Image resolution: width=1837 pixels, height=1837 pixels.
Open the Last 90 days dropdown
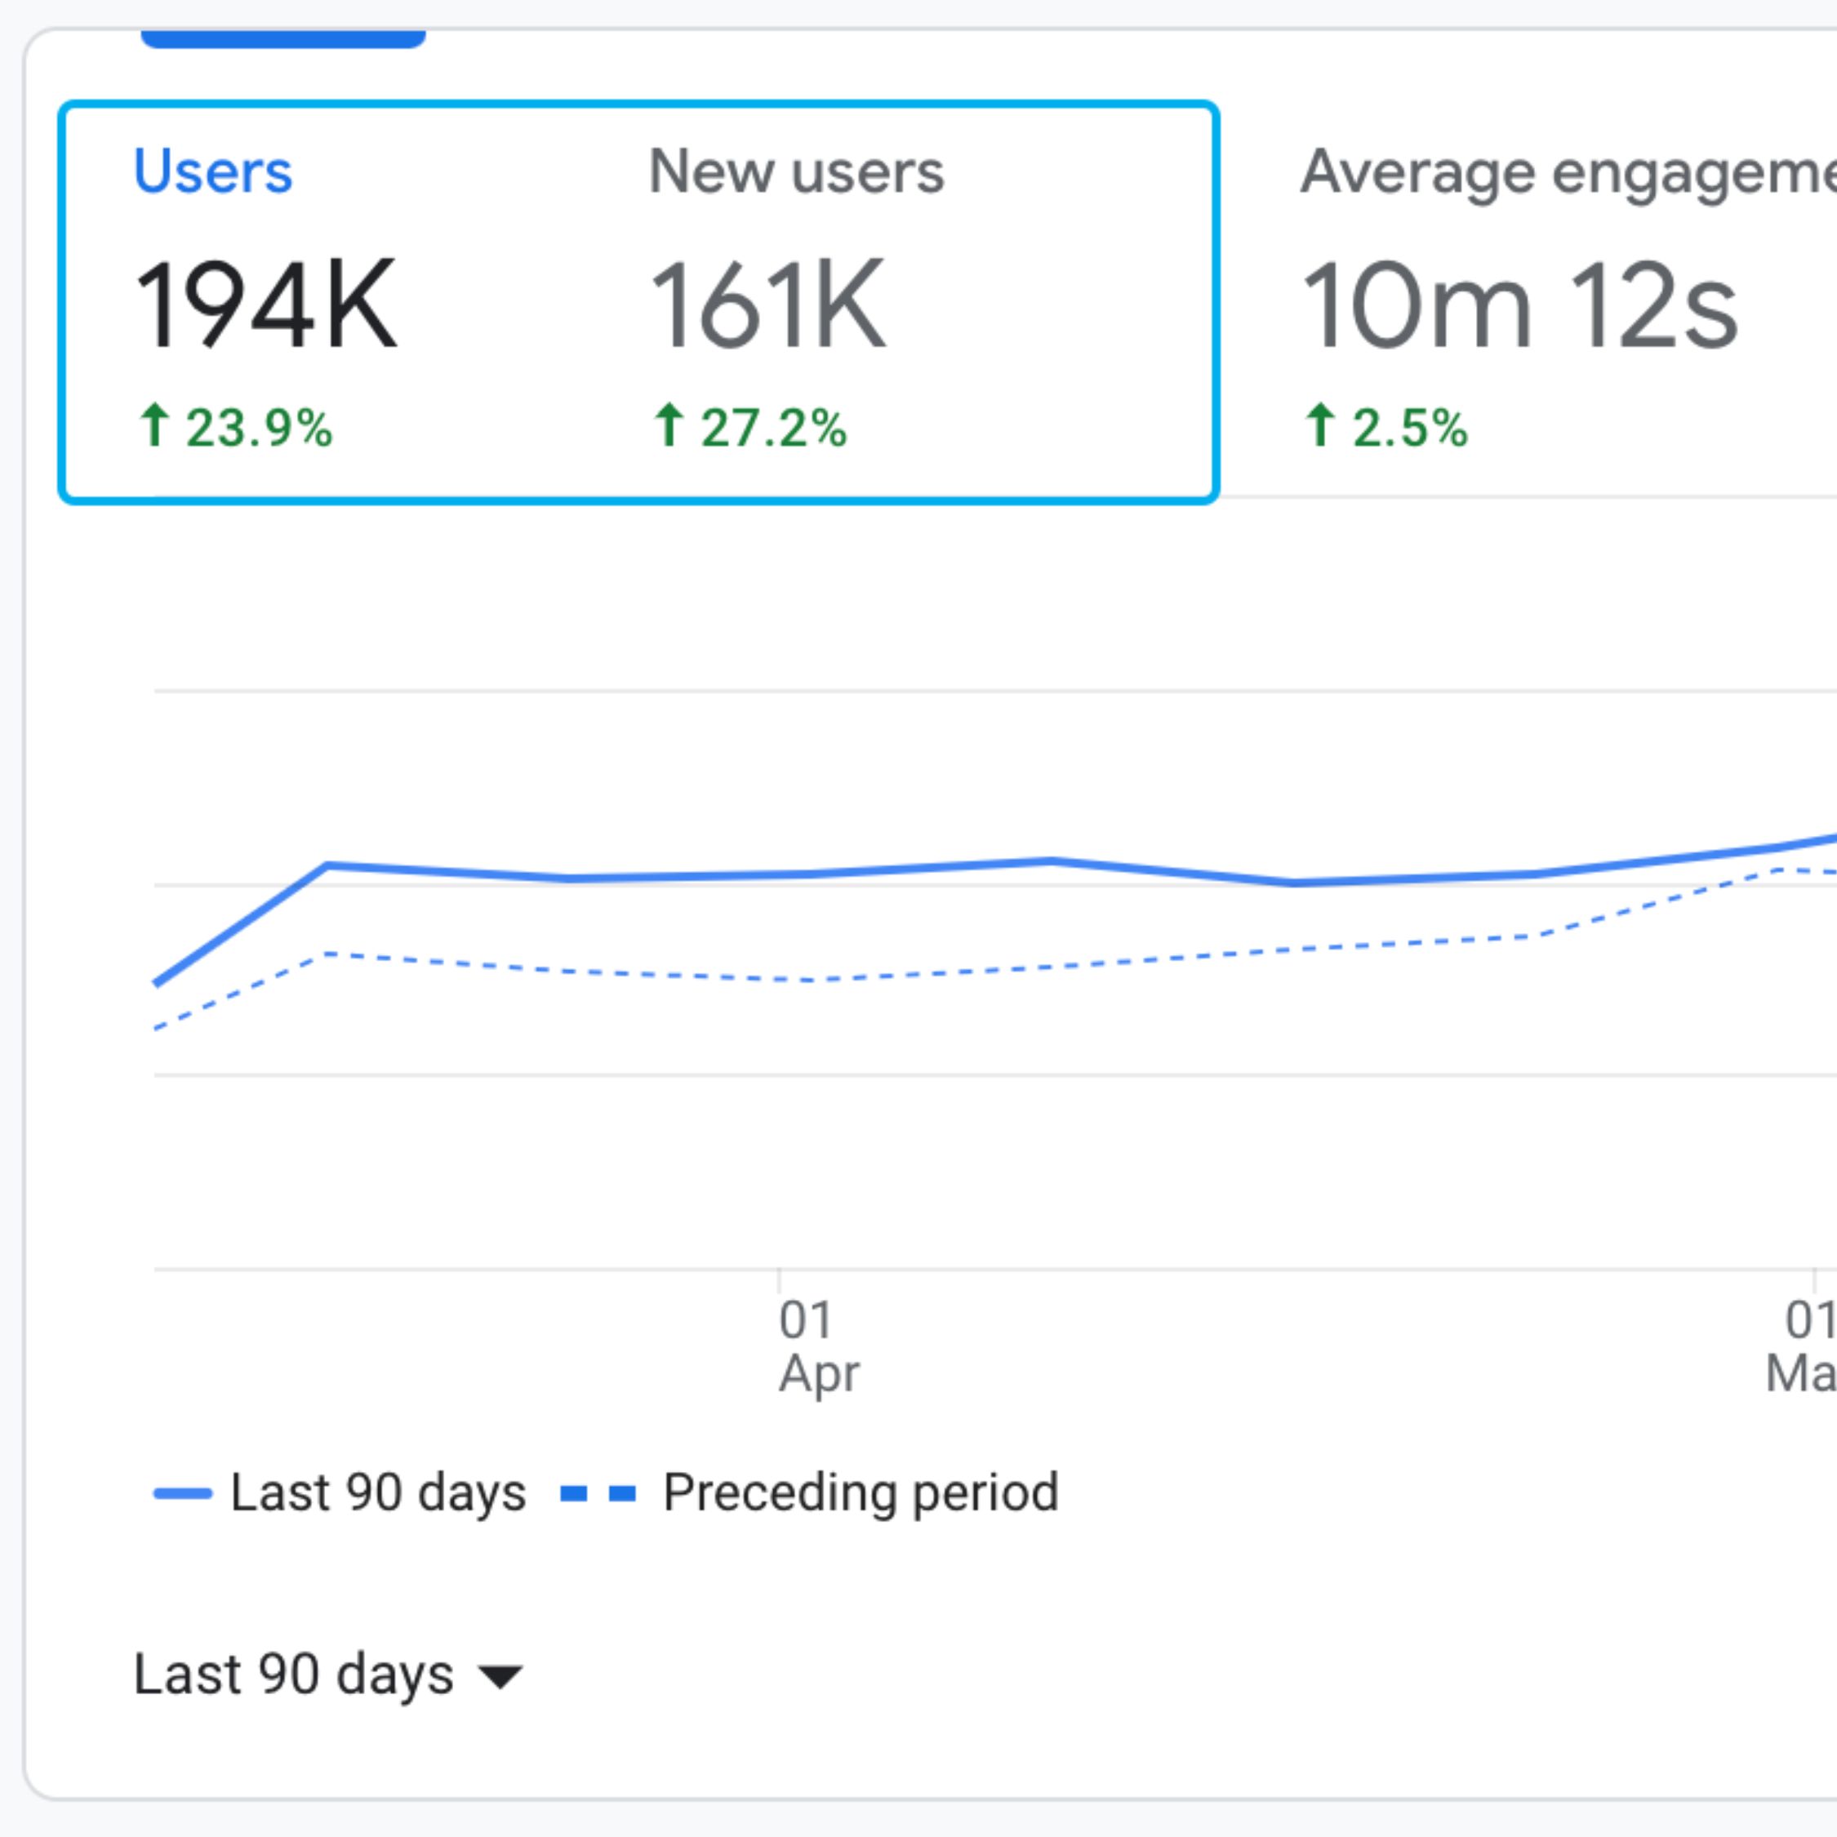click(x=294, y=1675)
